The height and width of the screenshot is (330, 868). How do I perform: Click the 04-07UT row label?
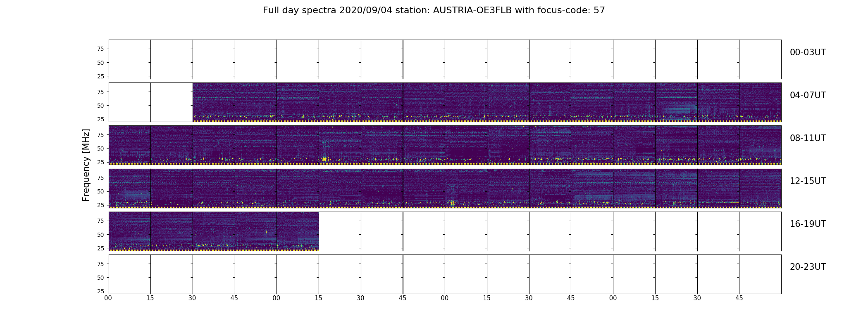[x=808, y=95]
